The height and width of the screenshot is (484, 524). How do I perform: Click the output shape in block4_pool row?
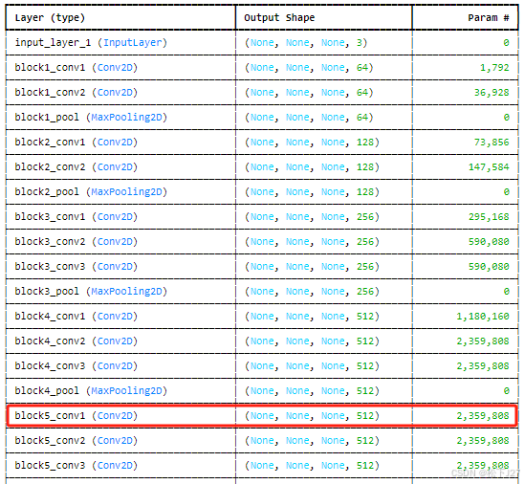pyautogui.click(x=312, y=391)
